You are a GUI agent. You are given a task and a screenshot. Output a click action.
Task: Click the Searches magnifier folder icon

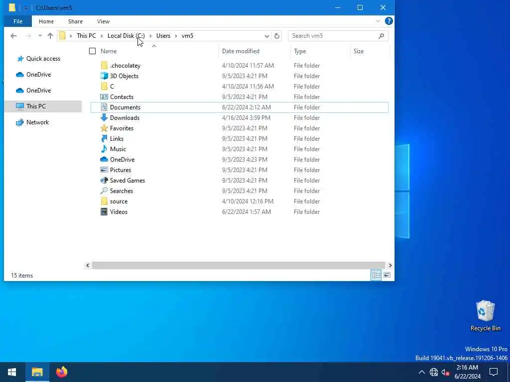[x=104, y=191]
